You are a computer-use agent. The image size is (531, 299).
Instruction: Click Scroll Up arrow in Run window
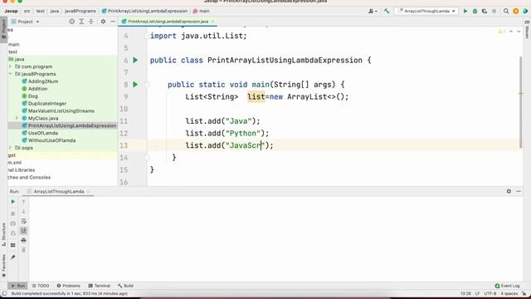coord(23,202)
